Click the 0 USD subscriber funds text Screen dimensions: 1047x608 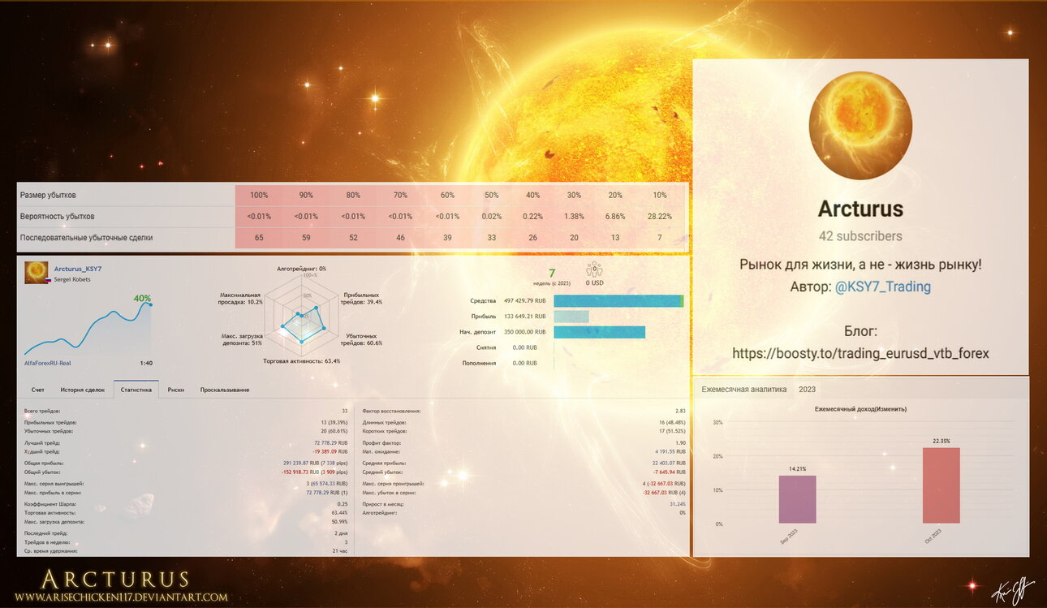coord(593,283)
